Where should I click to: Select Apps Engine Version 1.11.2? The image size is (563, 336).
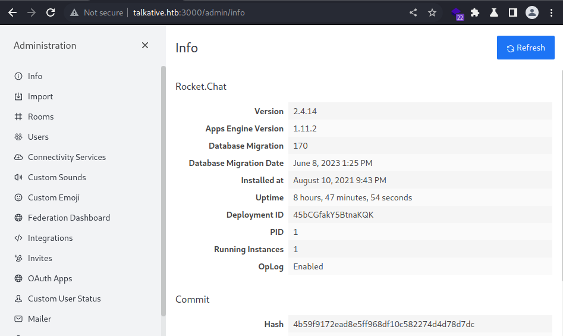(x=305, y=128)
